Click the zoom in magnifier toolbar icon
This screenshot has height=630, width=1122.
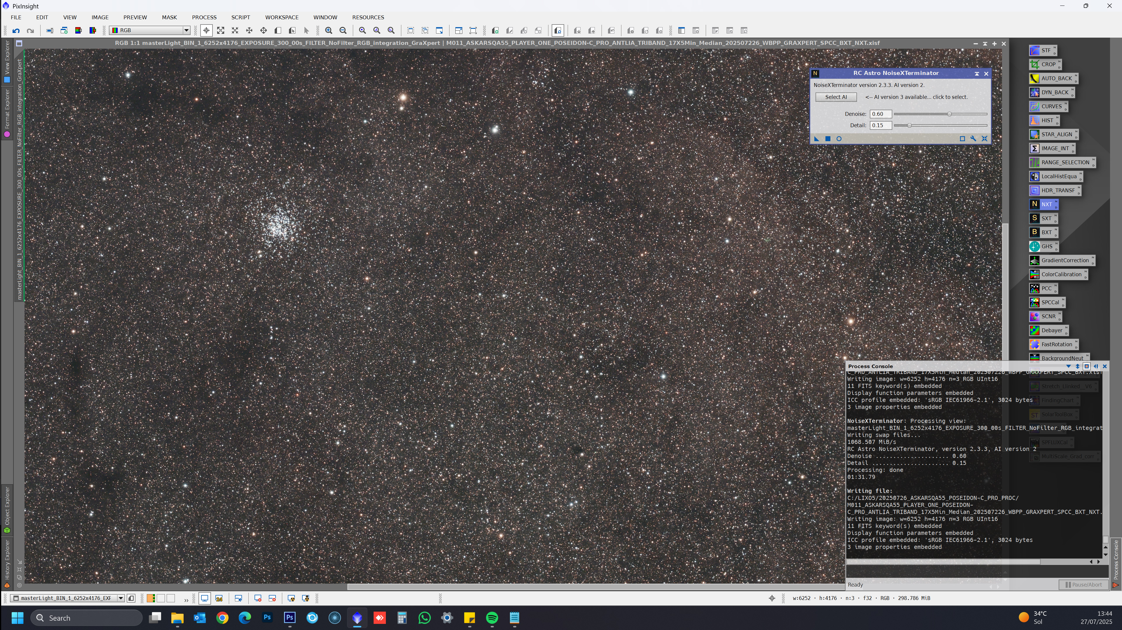[x=329, y=30]
